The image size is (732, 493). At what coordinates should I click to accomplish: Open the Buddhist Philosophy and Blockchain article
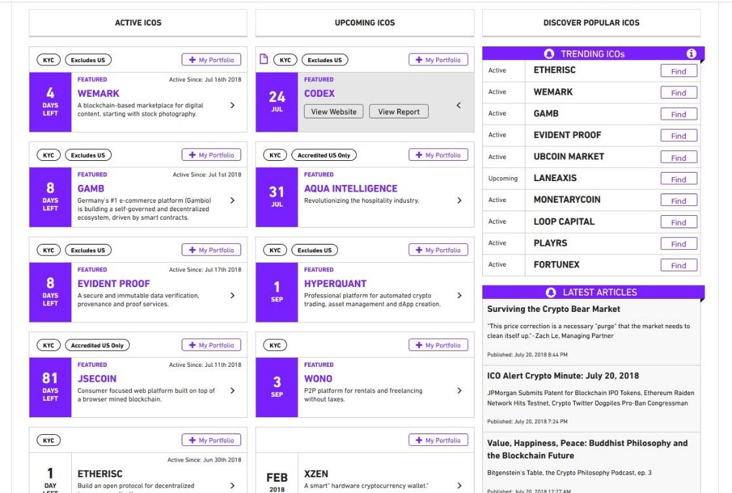588,449
